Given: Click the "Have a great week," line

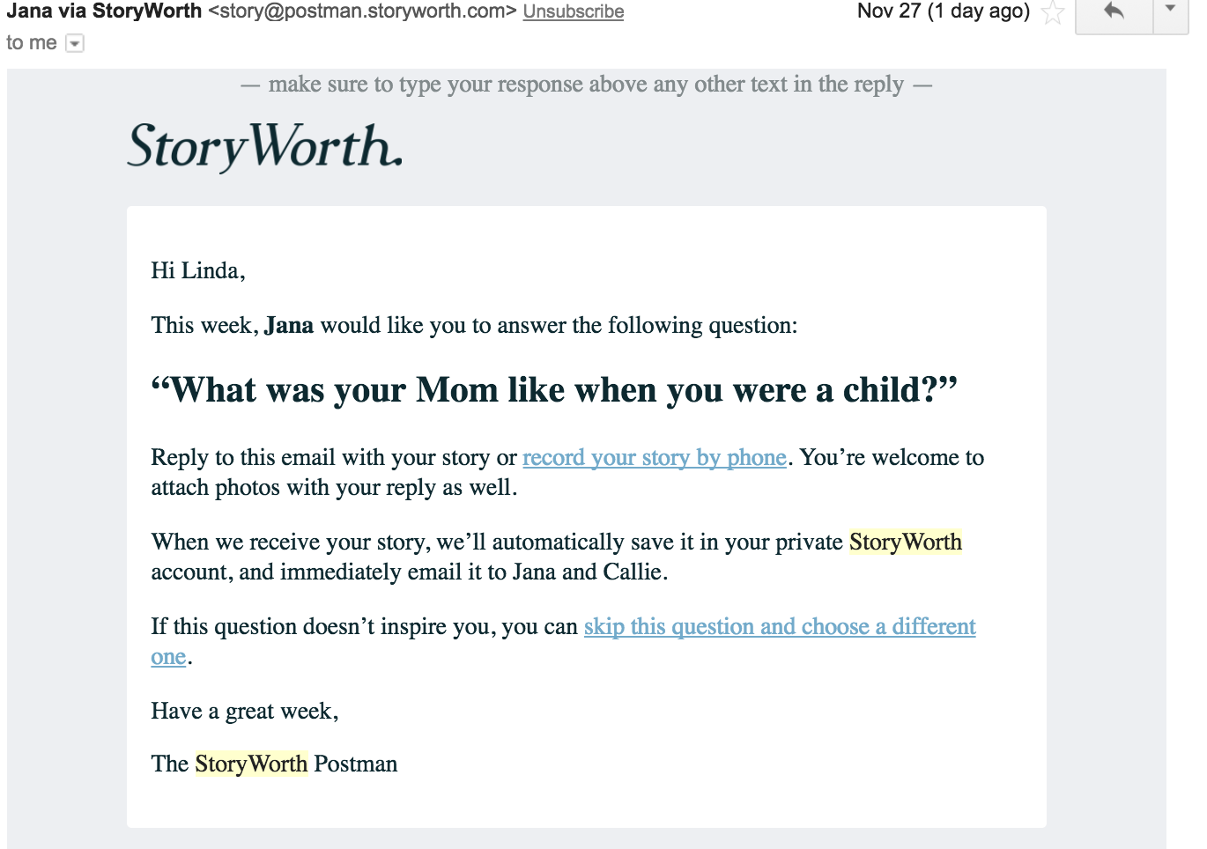Looking at the screenshot, I should (244, 712).
